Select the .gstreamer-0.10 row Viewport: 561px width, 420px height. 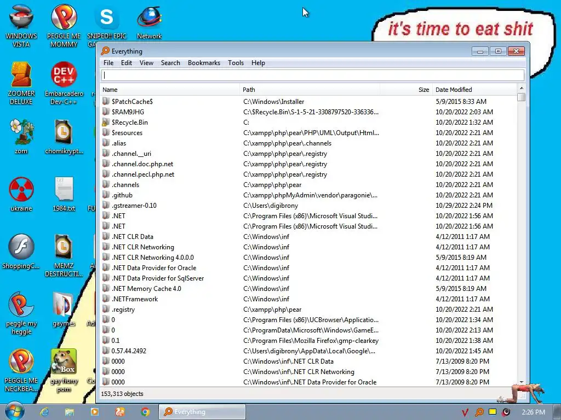tap(308, 206)
